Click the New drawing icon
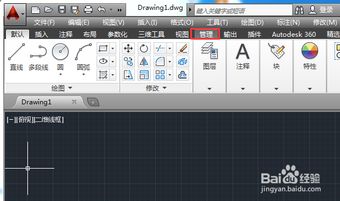340x201 pixels. tap(36, 10)
